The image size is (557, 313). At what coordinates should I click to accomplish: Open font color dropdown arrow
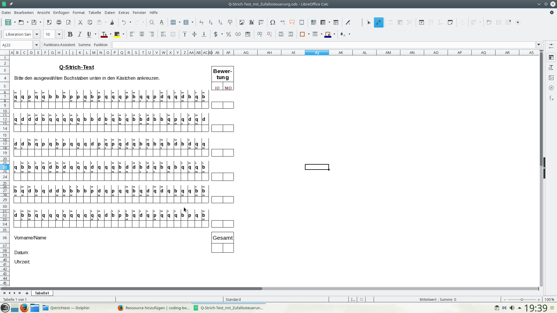pos(111,34)
